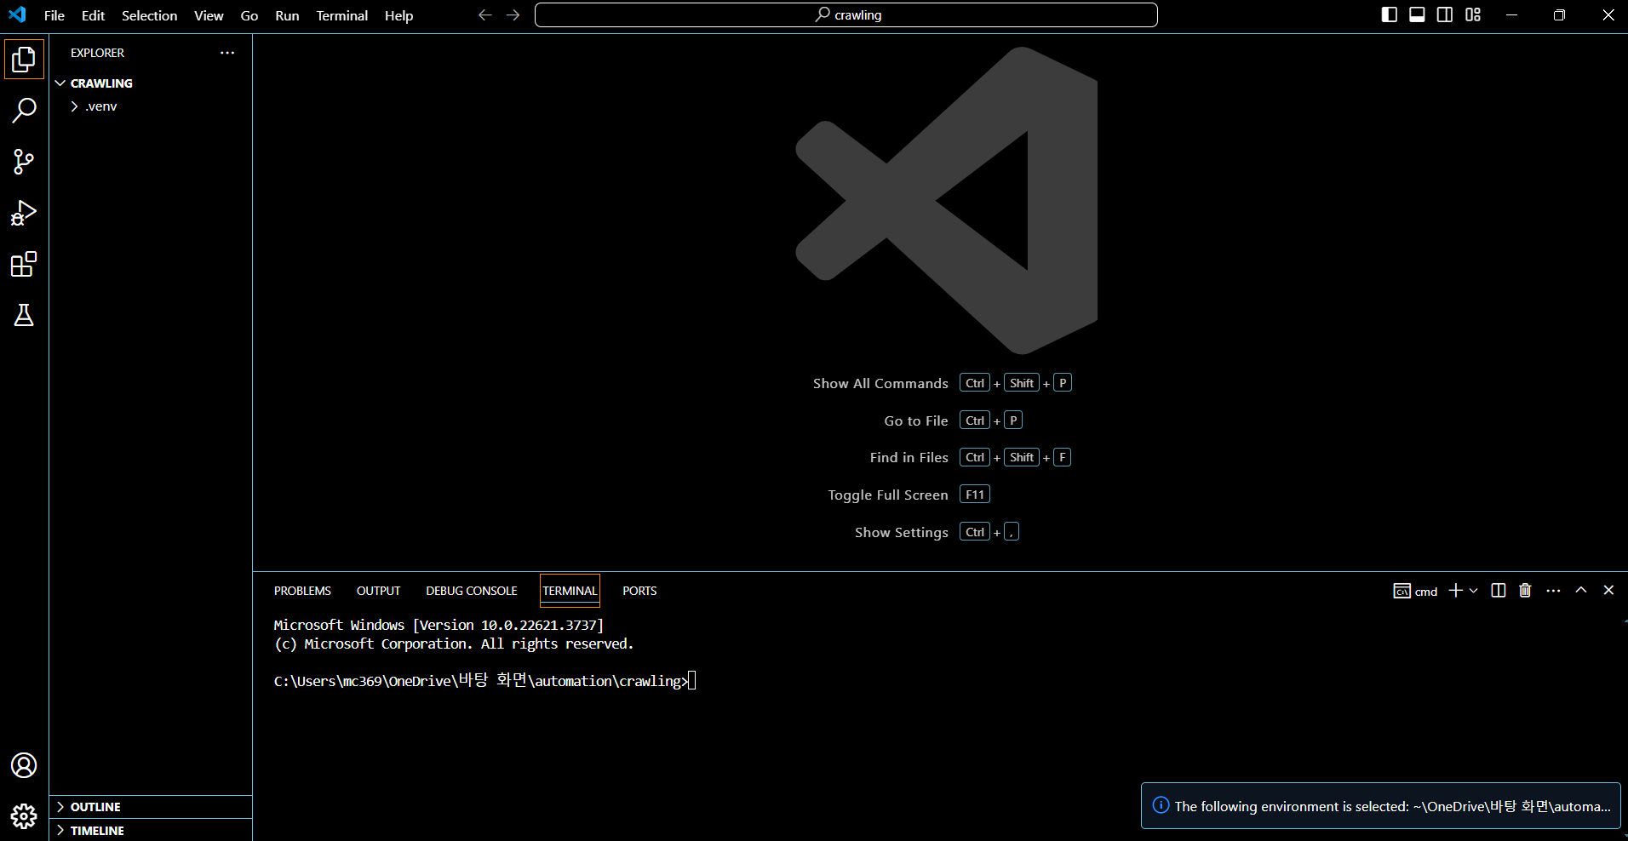The image size is (1628, 841).
Task: Click the Find in Files label
Action: point(909,458)
